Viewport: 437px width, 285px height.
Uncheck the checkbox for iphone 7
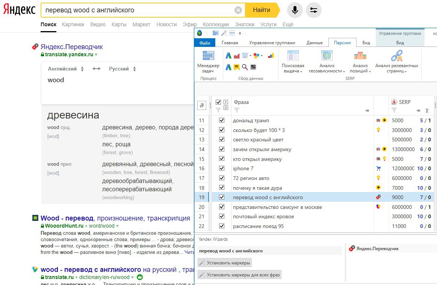[x=222, y=168]
